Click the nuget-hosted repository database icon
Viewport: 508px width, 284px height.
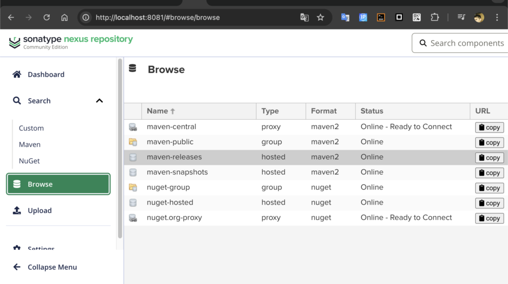[132, 203]
